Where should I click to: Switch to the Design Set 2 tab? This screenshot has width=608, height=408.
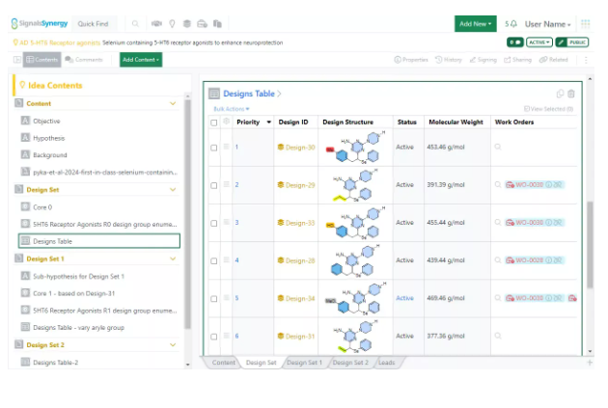[348, 363]
